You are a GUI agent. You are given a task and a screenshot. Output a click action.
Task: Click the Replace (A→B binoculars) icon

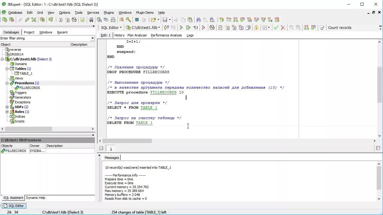pos(212,20)
